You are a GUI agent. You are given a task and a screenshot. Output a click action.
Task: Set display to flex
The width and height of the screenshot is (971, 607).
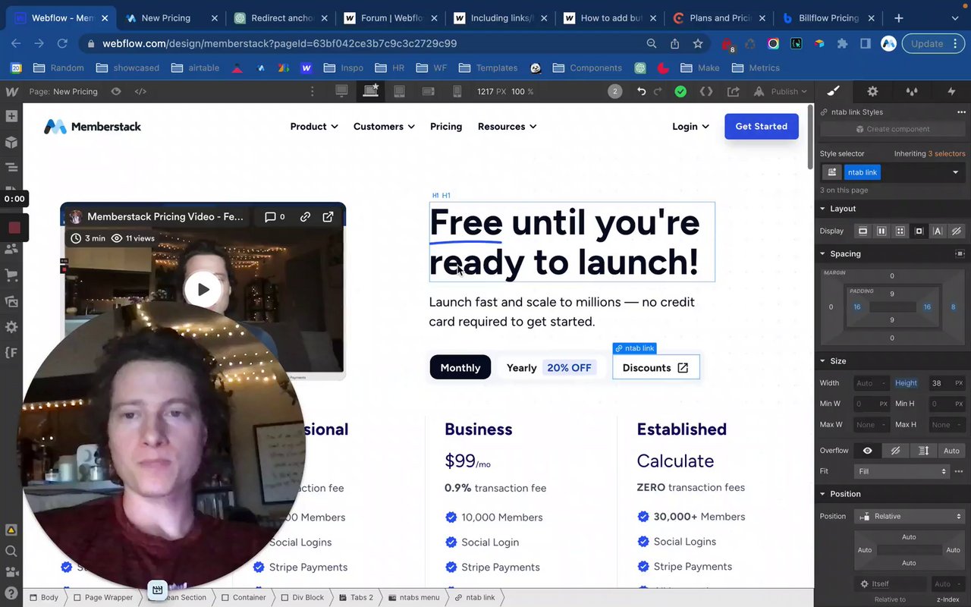(x=881, y=231)
